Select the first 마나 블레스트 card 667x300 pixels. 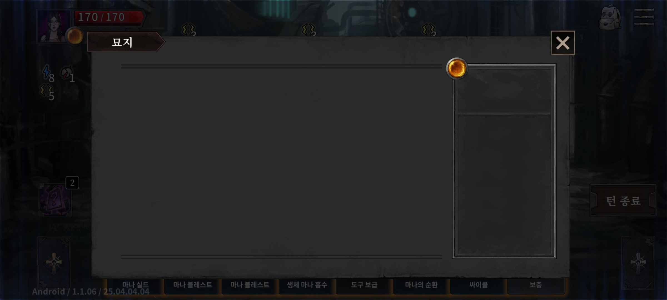193,285
